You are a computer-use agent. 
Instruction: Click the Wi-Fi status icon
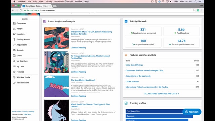tap(163, 1)
